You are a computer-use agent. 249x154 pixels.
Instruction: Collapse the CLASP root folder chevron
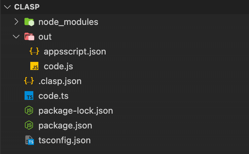(7, 7)
